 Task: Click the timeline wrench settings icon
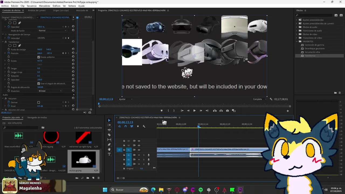[x=144, y=126]
